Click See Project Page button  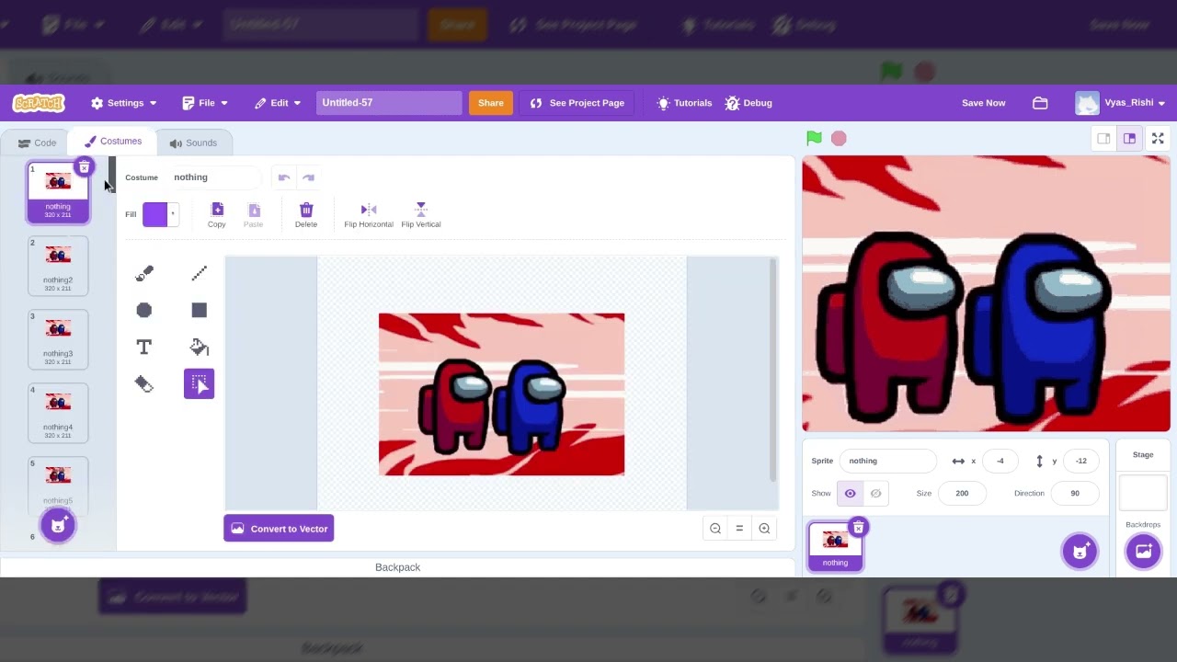577,103
